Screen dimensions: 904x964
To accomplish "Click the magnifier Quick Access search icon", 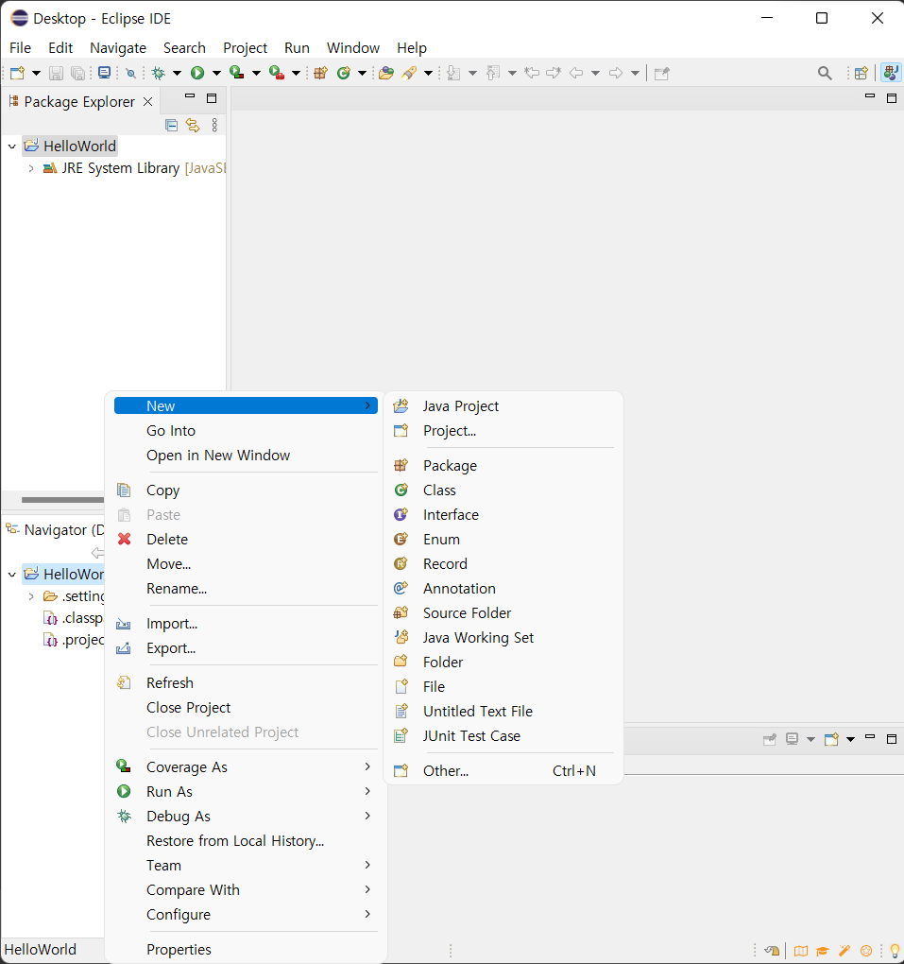I will (x=825, y=73).
